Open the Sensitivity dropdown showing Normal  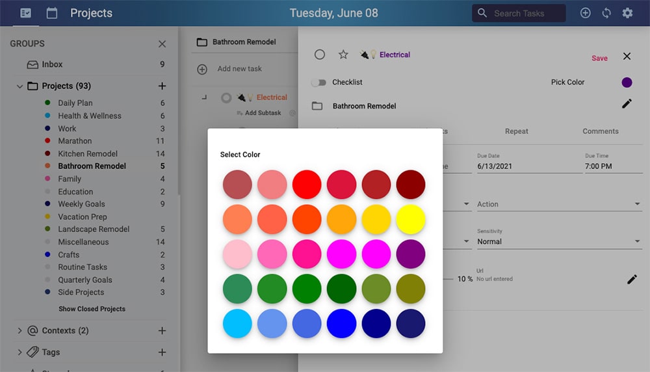tap(558, 241)
